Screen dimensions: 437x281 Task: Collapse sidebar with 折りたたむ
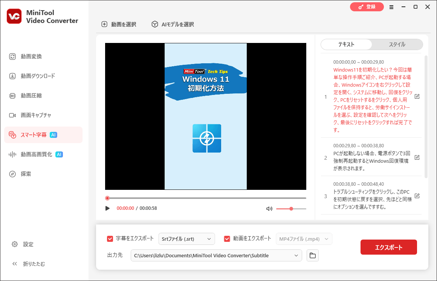(28, 264)
